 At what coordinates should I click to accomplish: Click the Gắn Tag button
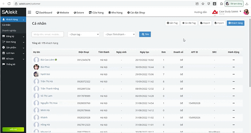click(x=172, y=23)
